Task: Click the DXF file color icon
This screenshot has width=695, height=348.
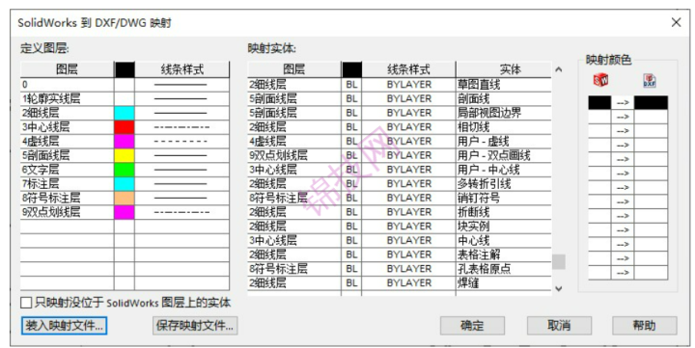Action: (650, 81)
